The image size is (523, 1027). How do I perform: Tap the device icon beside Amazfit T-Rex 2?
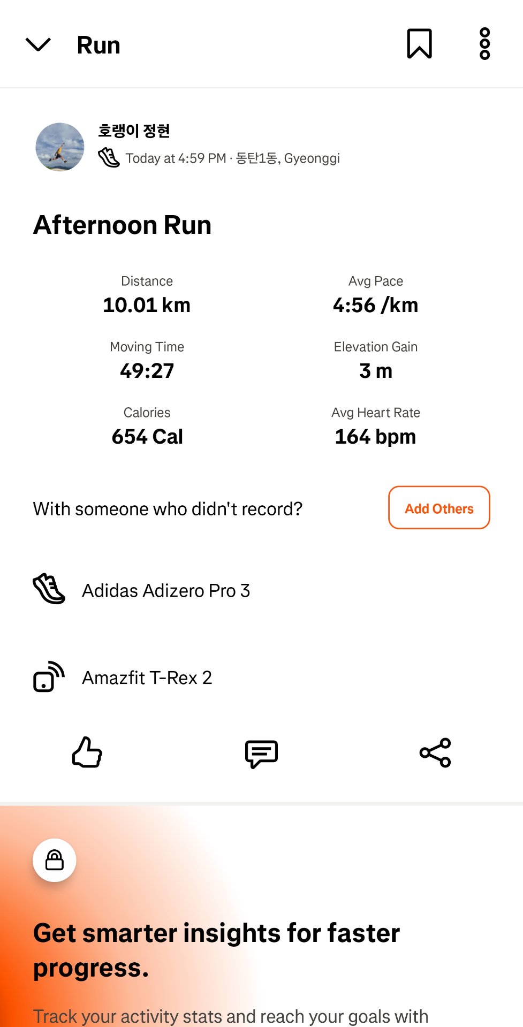point(49,677)
